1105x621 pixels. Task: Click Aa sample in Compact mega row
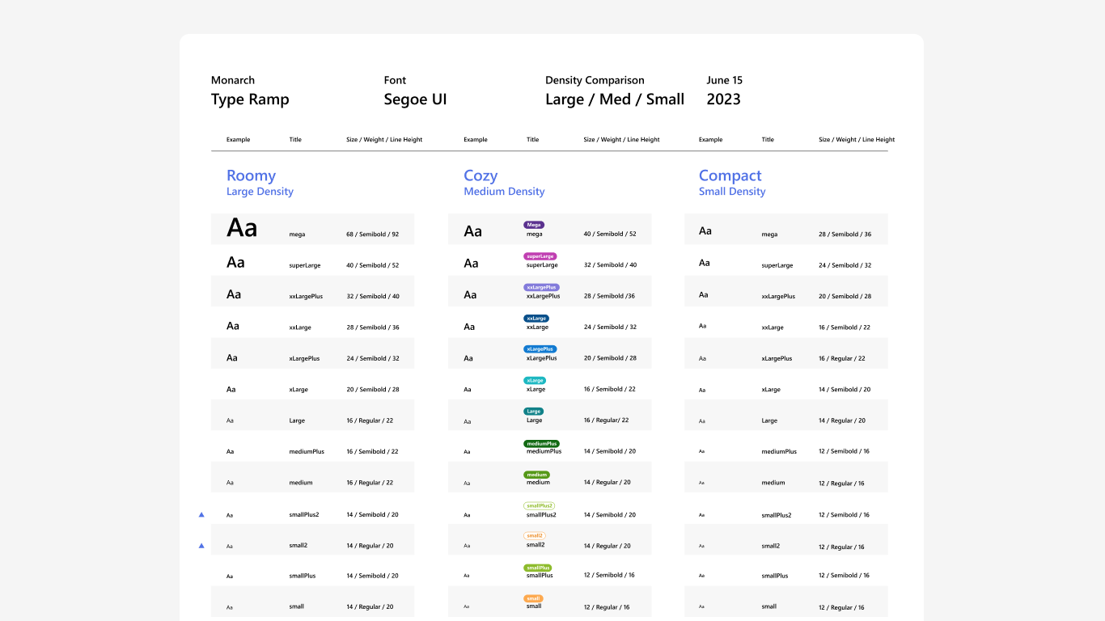(705, 231)
